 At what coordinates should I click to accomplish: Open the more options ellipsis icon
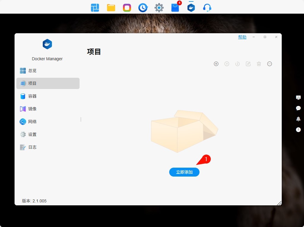click(270, 64)
